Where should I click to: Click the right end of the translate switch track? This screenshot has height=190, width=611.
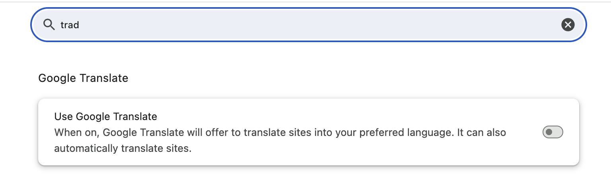click(559, 132)
